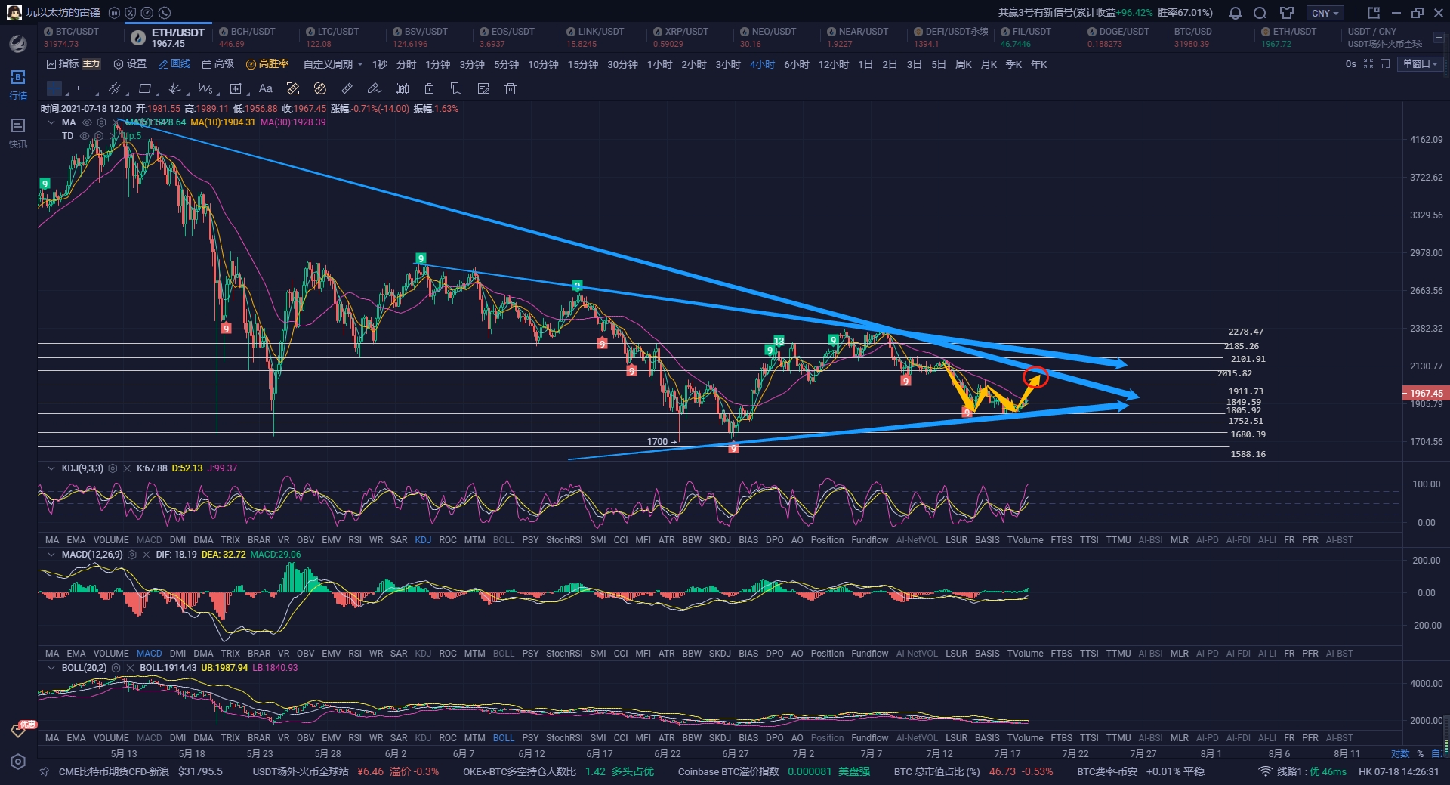The width and height of the screenshot is (1450, 785).
Task: Open the notification bell icon
Action: tap(1236, 13)
